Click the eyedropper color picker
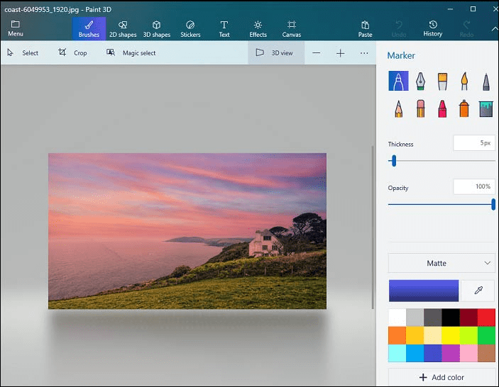 point(478,291)
